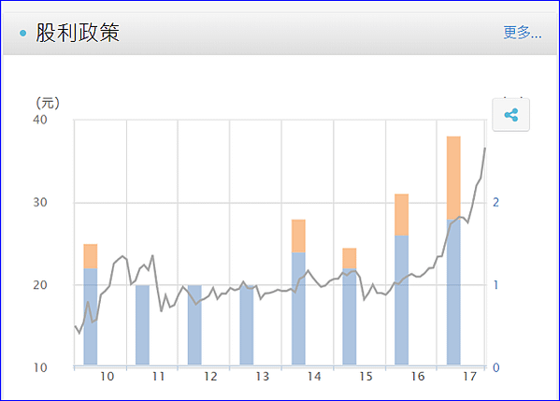Click the blue bullet beside 股利政策
The width and height of the screenshot is (560, 401).
point(23,34)
